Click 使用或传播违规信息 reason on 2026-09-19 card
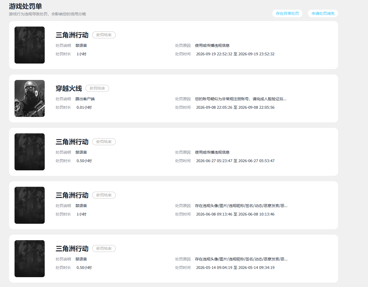This screenshot has height=287, width=368. 212,45
